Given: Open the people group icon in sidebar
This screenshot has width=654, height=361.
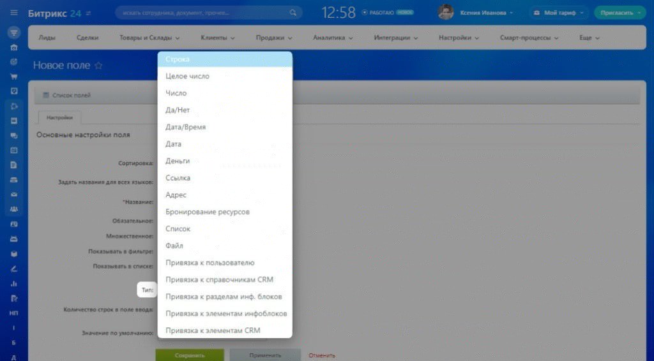Looking at the screenshot, I should [x=14, y=209].
